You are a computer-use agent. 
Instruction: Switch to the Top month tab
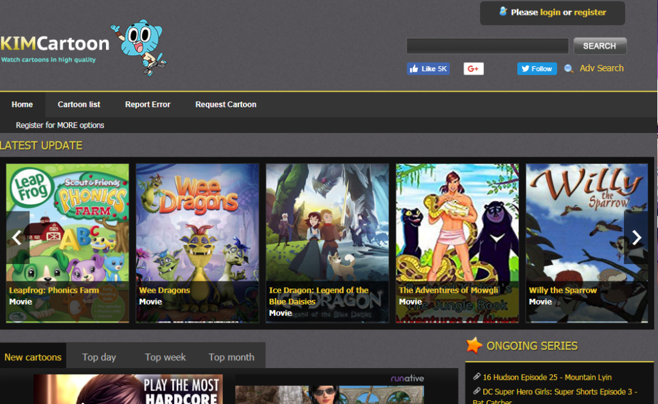click(x=231, y=356)
